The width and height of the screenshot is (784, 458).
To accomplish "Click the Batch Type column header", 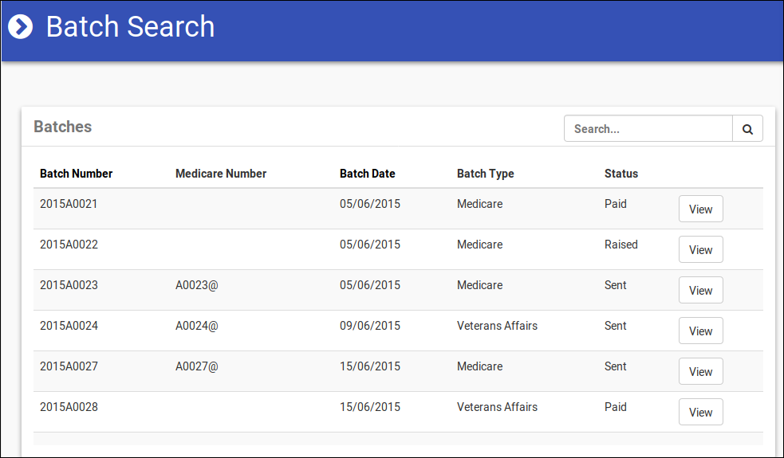I will coord(485,174).
